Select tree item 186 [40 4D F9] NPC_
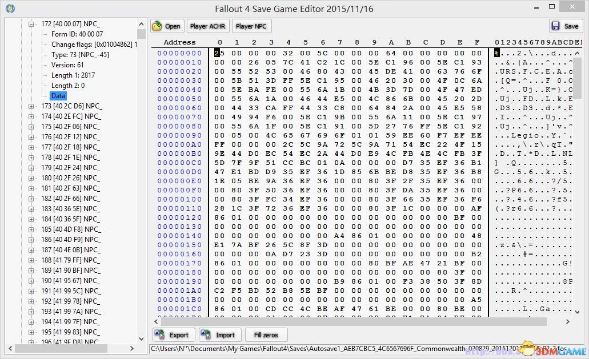 tap(71, 240)
